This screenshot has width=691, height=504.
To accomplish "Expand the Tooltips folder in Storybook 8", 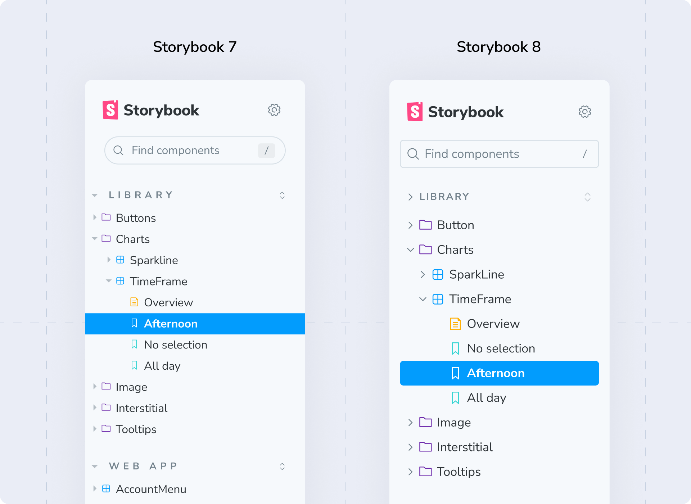I will (x=410, y=472).
